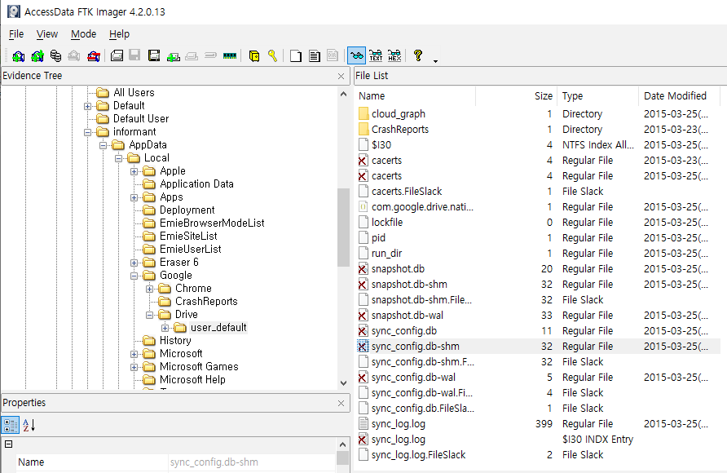Click Evidence Tree scrollbar down arrow
Image resolution: width=727 pixels, height=473 pixels.
coord(344,383)
